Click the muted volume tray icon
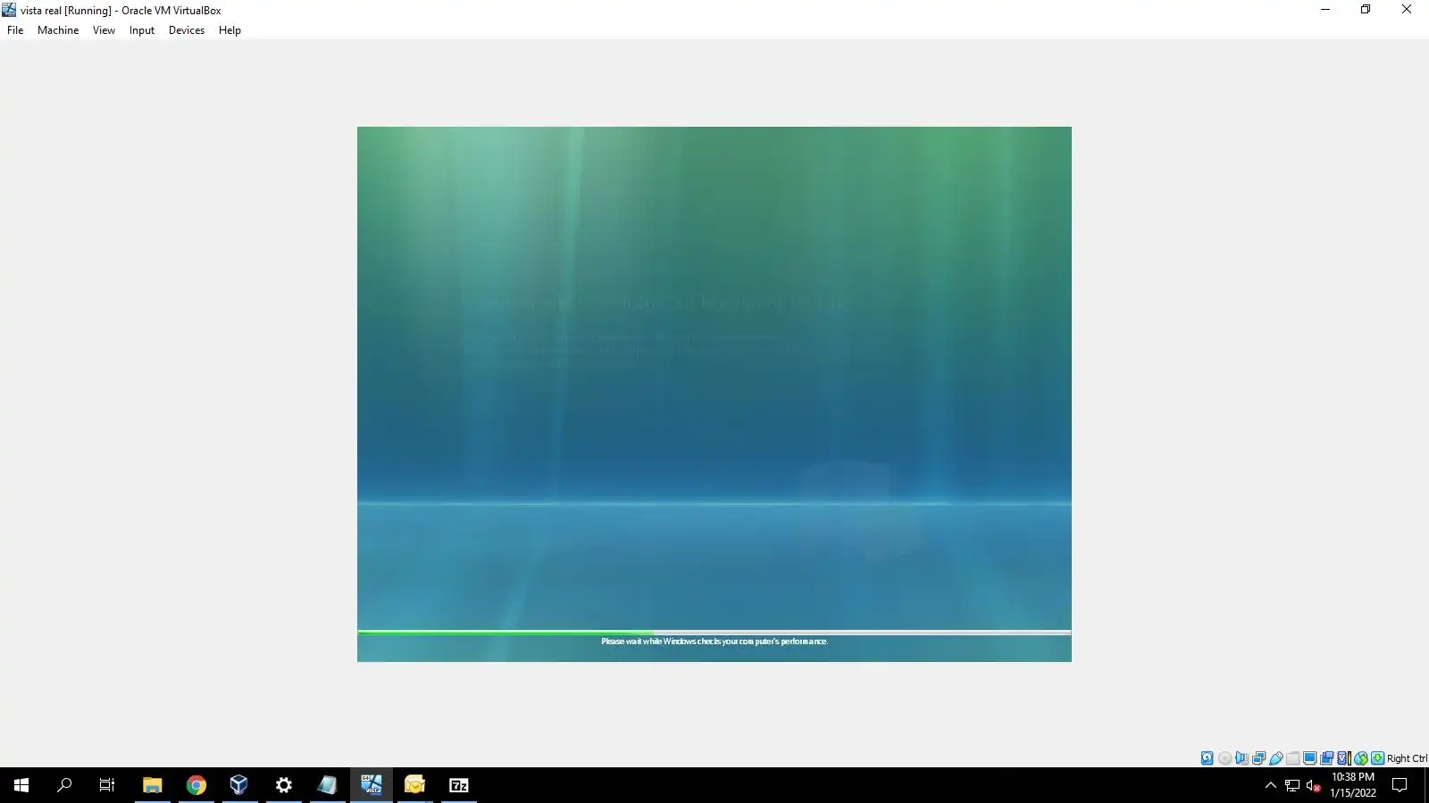The width and height of the screenshot is (1429, 803). [x=1314, y=785]
